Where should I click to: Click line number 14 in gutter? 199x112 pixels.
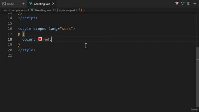tap(10, 18)
